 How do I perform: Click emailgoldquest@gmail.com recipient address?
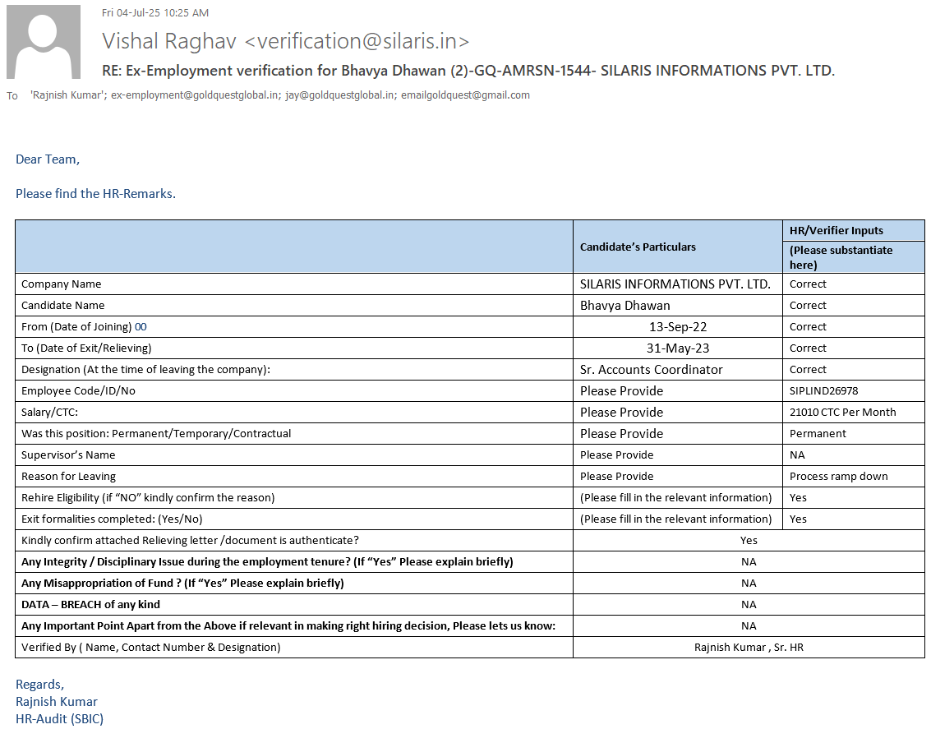(x=465, y=95)
